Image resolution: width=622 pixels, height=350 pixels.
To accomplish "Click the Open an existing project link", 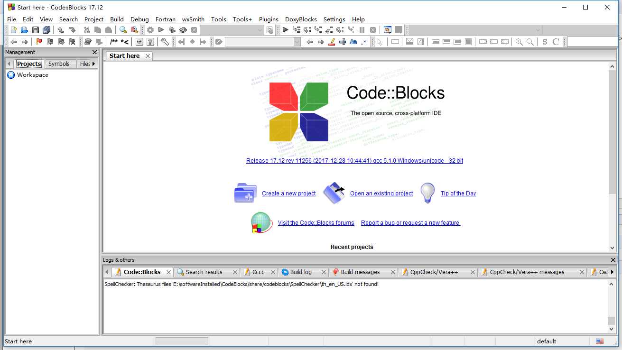I will [381, 193].
